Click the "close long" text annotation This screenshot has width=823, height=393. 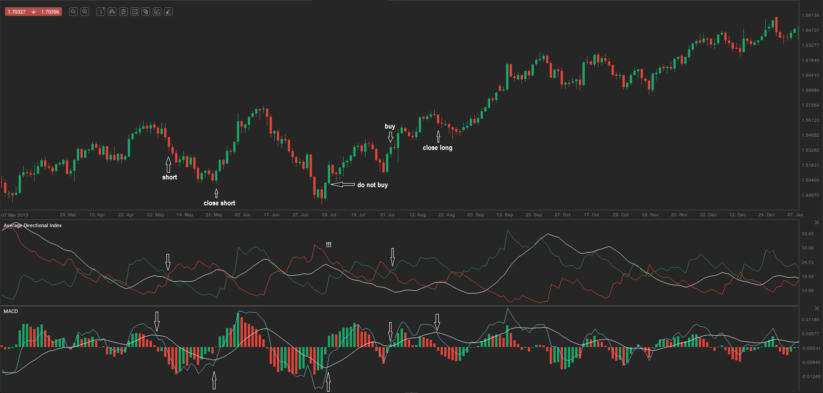pos(437,148)
